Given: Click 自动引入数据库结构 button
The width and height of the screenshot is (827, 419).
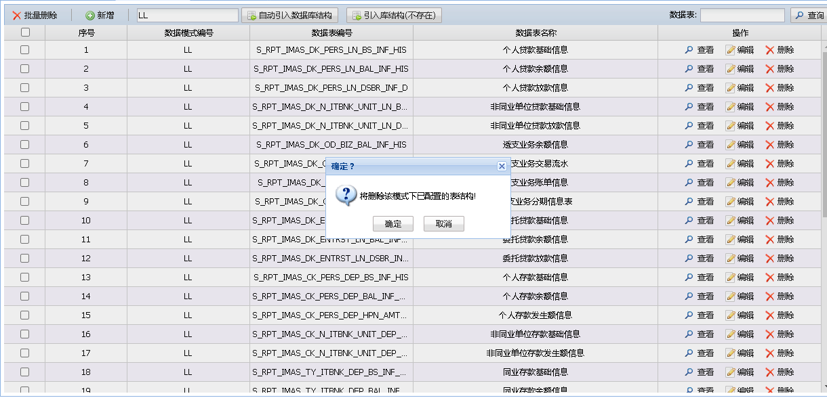Looking at the screenshot, I should click(289, 16).
